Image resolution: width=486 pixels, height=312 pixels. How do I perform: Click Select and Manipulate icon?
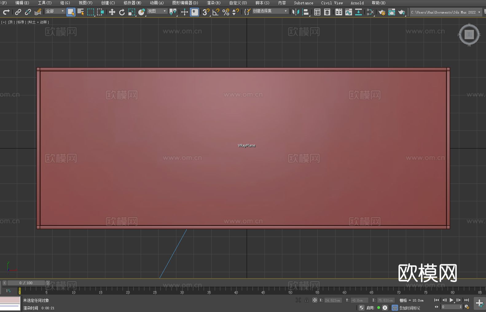click(184, 12)
